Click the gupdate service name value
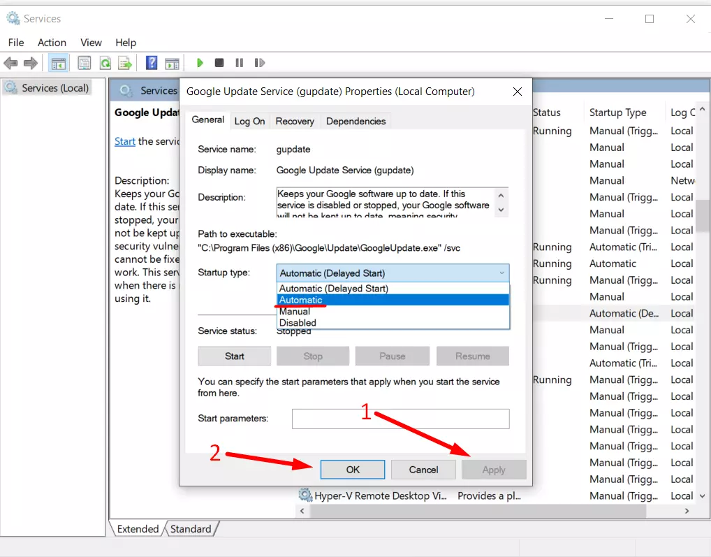 [293, 150]
